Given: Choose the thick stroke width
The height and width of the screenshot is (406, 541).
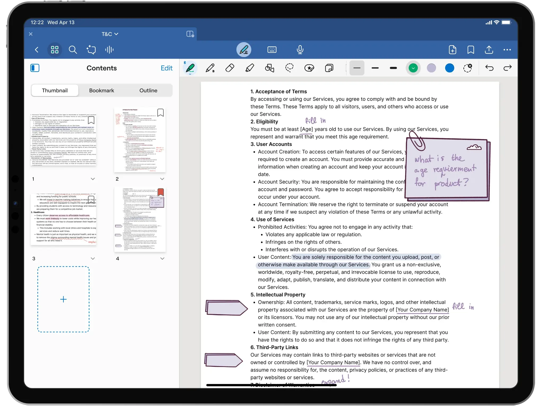Looking at the screenshot, I should (394, 68).
